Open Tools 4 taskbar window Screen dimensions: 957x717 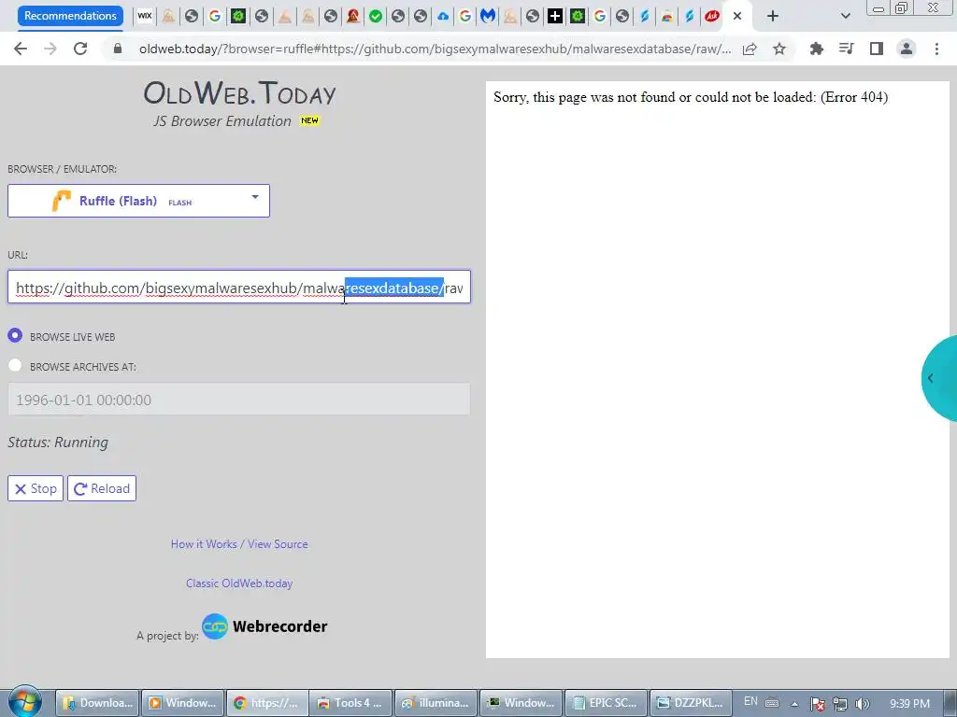(x=351, y=703)
